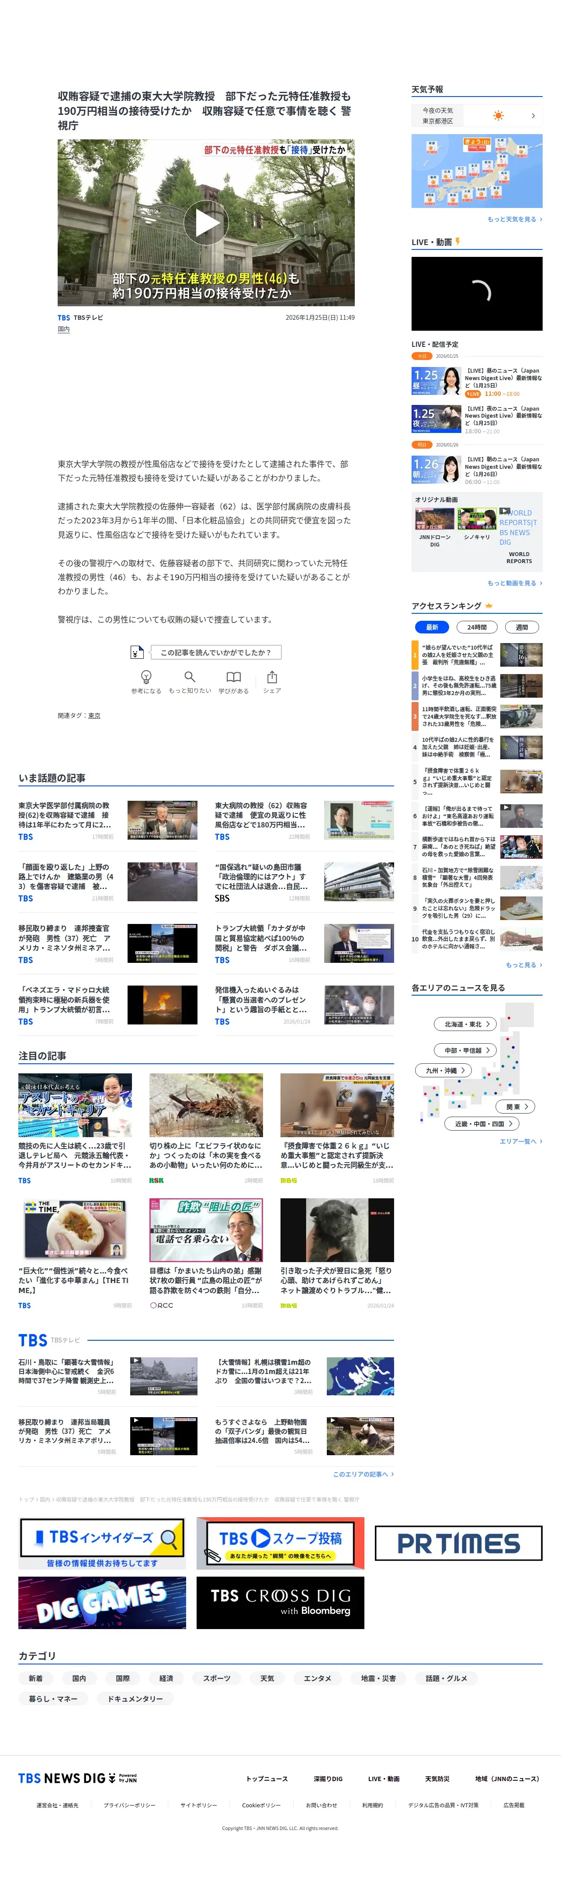Viewport: 561px width, 1889px height.
Task: Switch ranking to 24時間
Action: (477, 627)
